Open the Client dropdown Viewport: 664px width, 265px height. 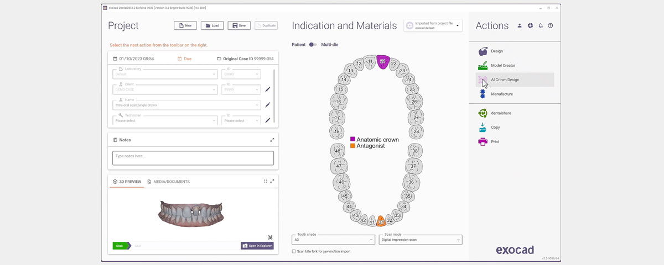165,89
